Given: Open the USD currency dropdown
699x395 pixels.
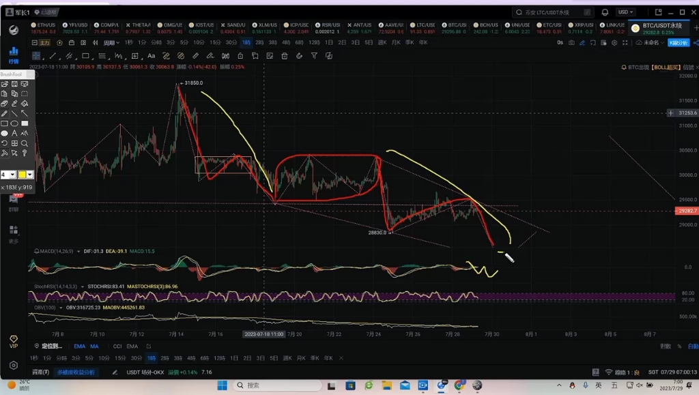Looking at the screenshot, I should [x=625, y=12].
